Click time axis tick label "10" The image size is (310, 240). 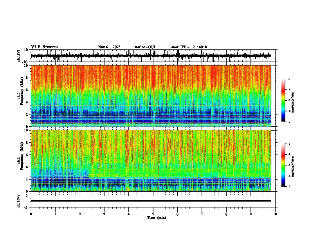tap(275, 214)
